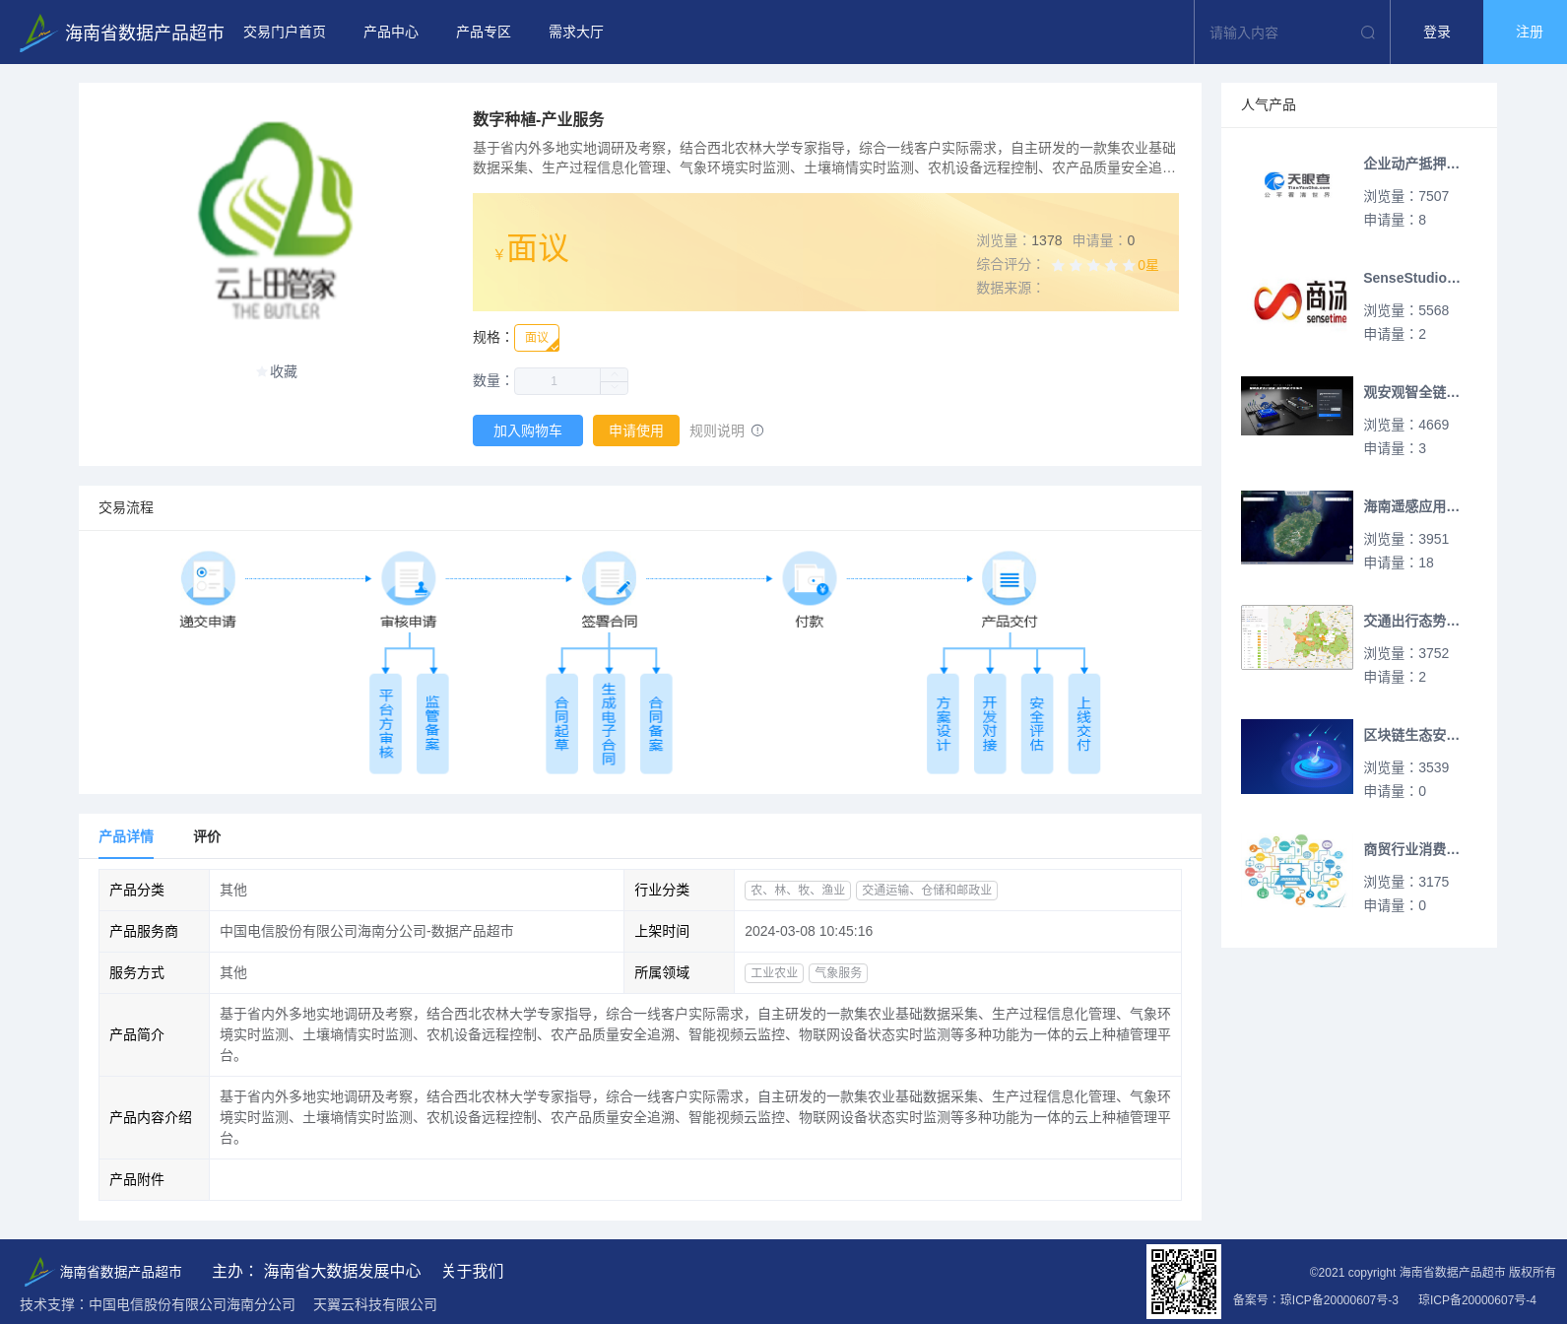
Task: Click the 规则说明 link
Action: pyautogui.click(x=717, y=430)
